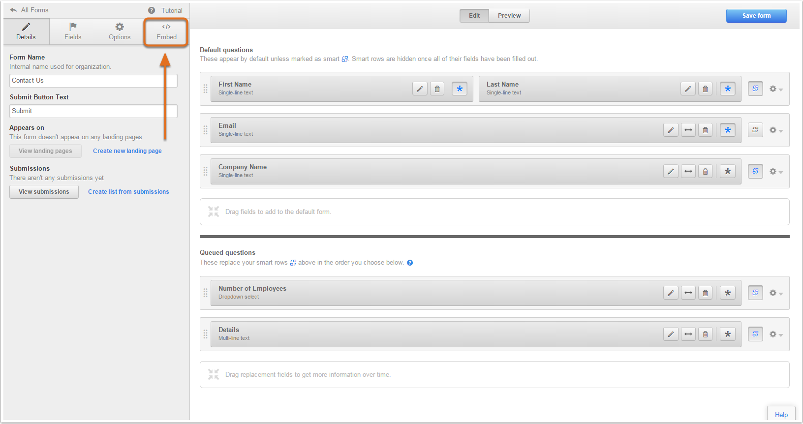Image resolution: width=803 pixels, height=424 pixels.
Task: Toggle required asterisk for Email
Action: [728, 130]
